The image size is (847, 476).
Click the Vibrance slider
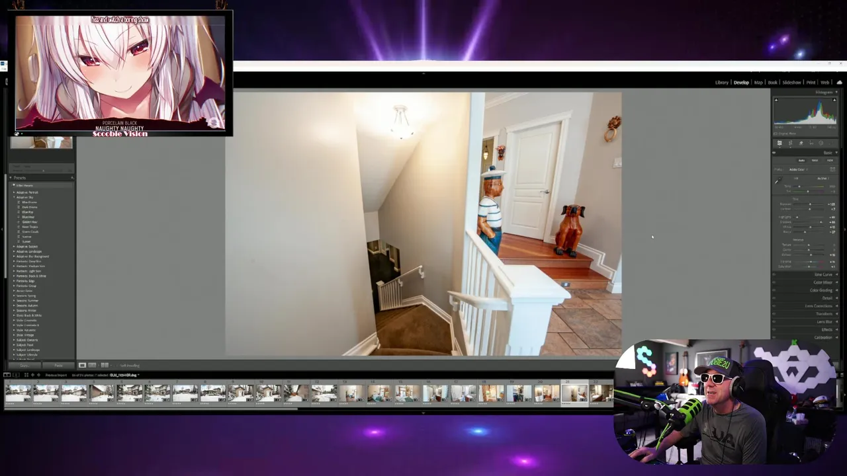tap(809, 262)
